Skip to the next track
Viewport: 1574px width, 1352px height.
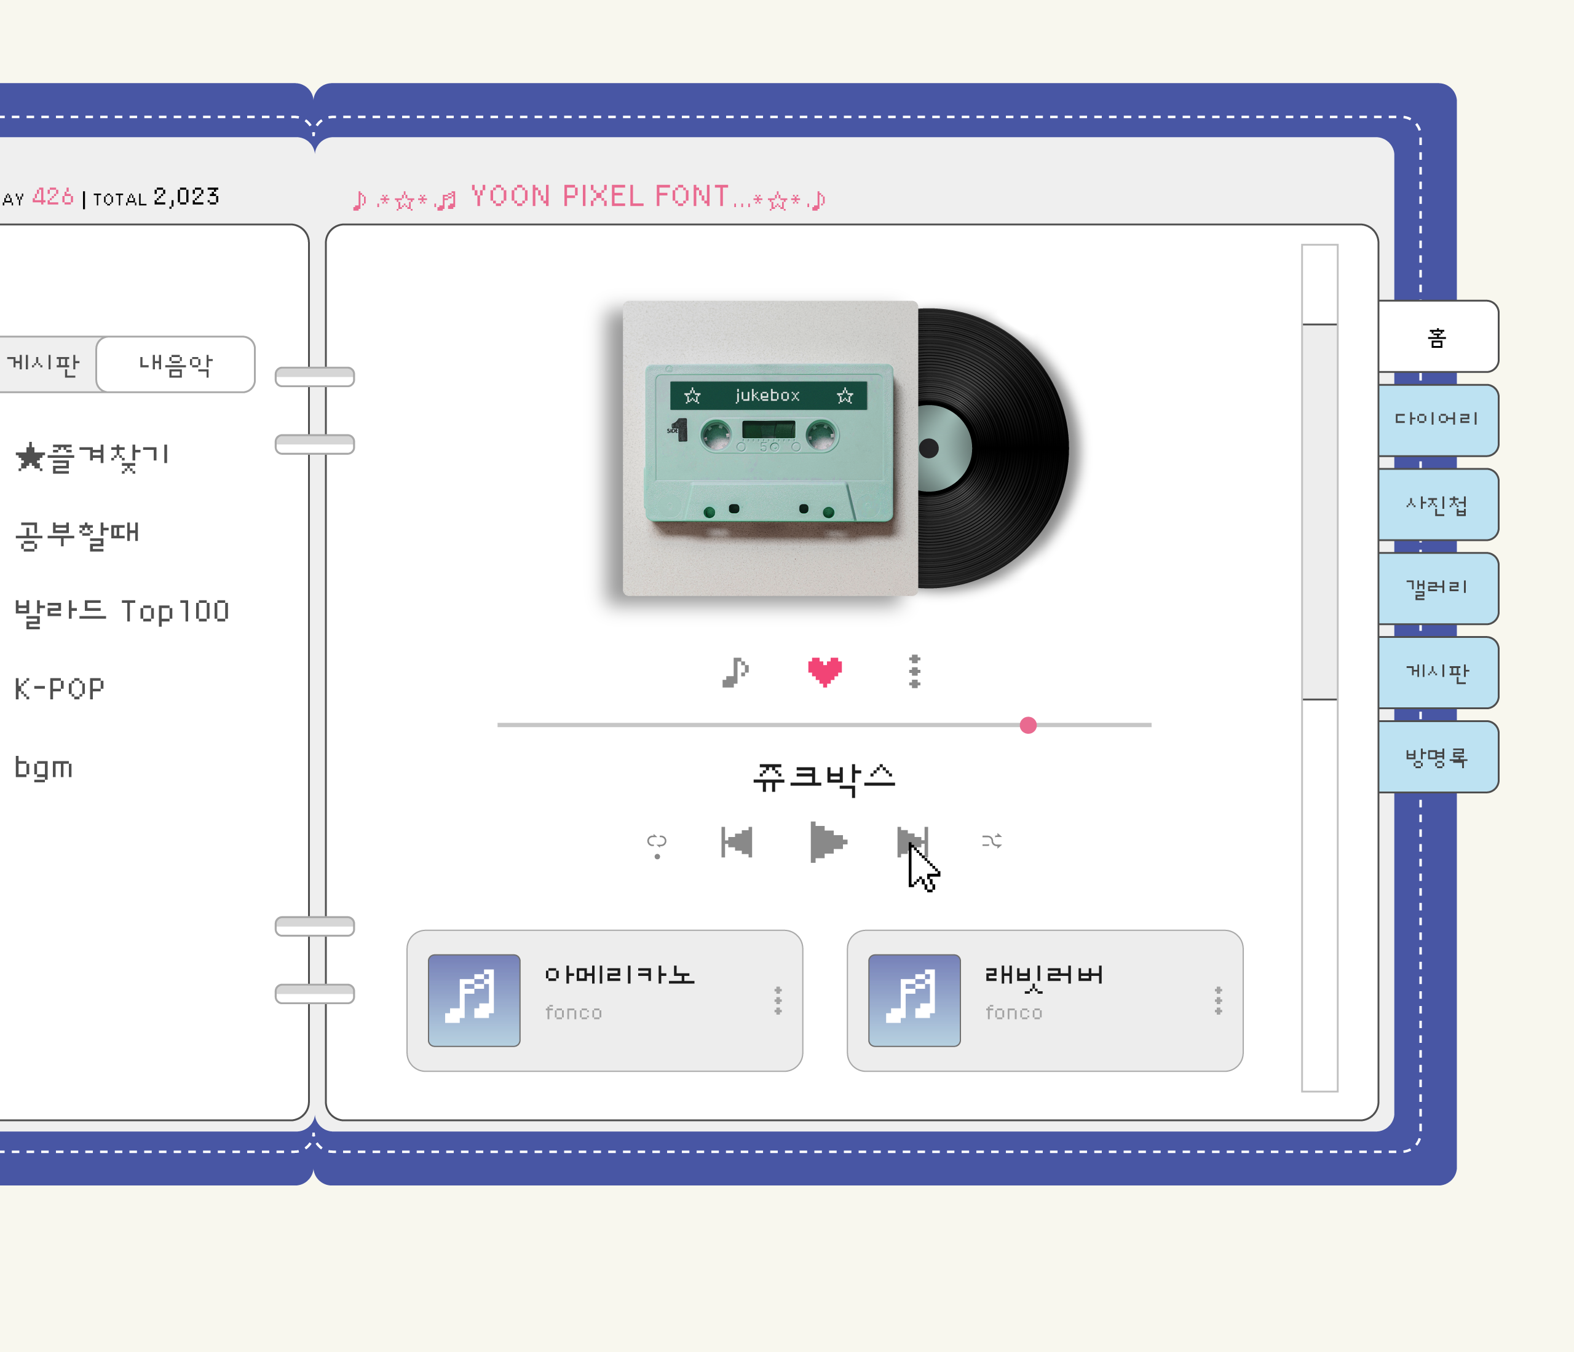[912, 842]
